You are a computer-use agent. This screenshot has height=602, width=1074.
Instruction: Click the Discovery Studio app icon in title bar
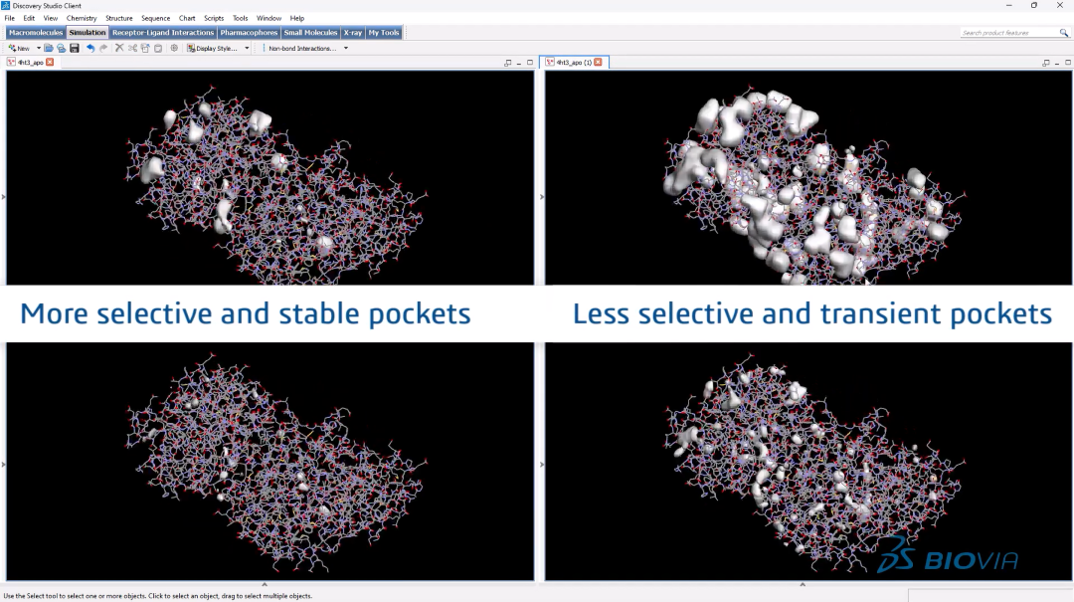(x=6, y=6)
